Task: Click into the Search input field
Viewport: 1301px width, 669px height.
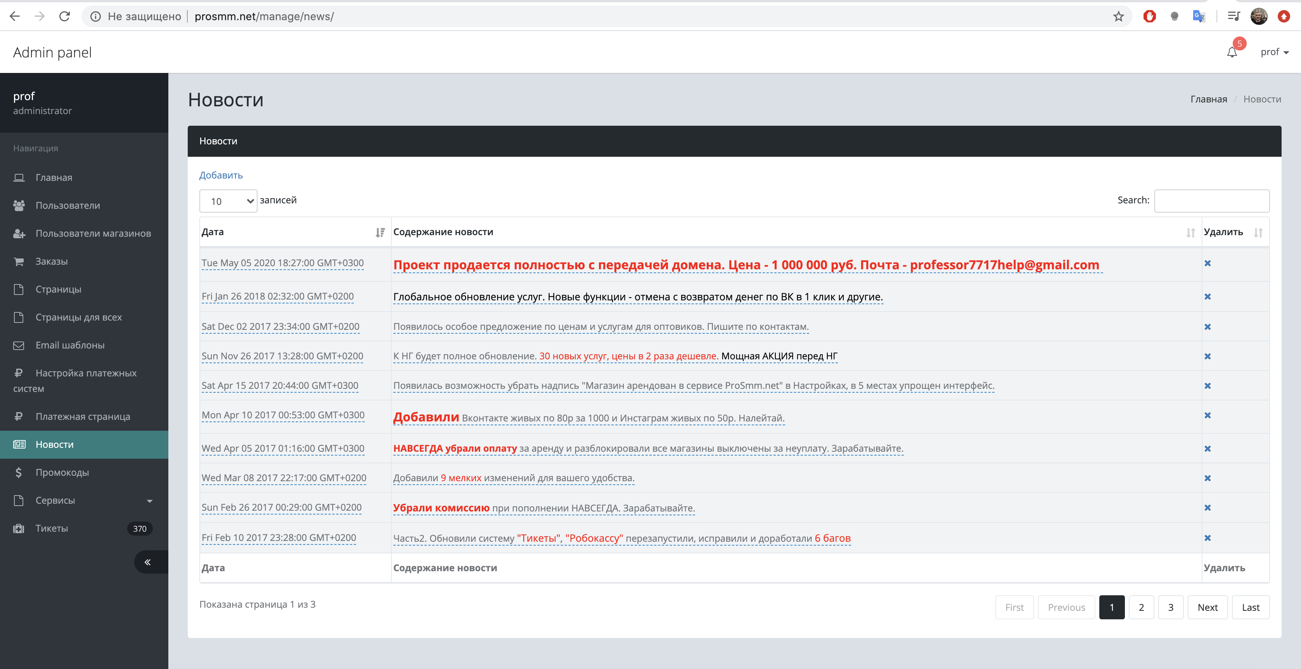Action: [x=1211, y=201]
